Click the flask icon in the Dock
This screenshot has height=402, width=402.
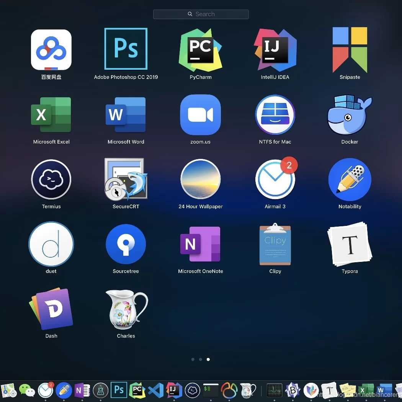coord(100,390)
